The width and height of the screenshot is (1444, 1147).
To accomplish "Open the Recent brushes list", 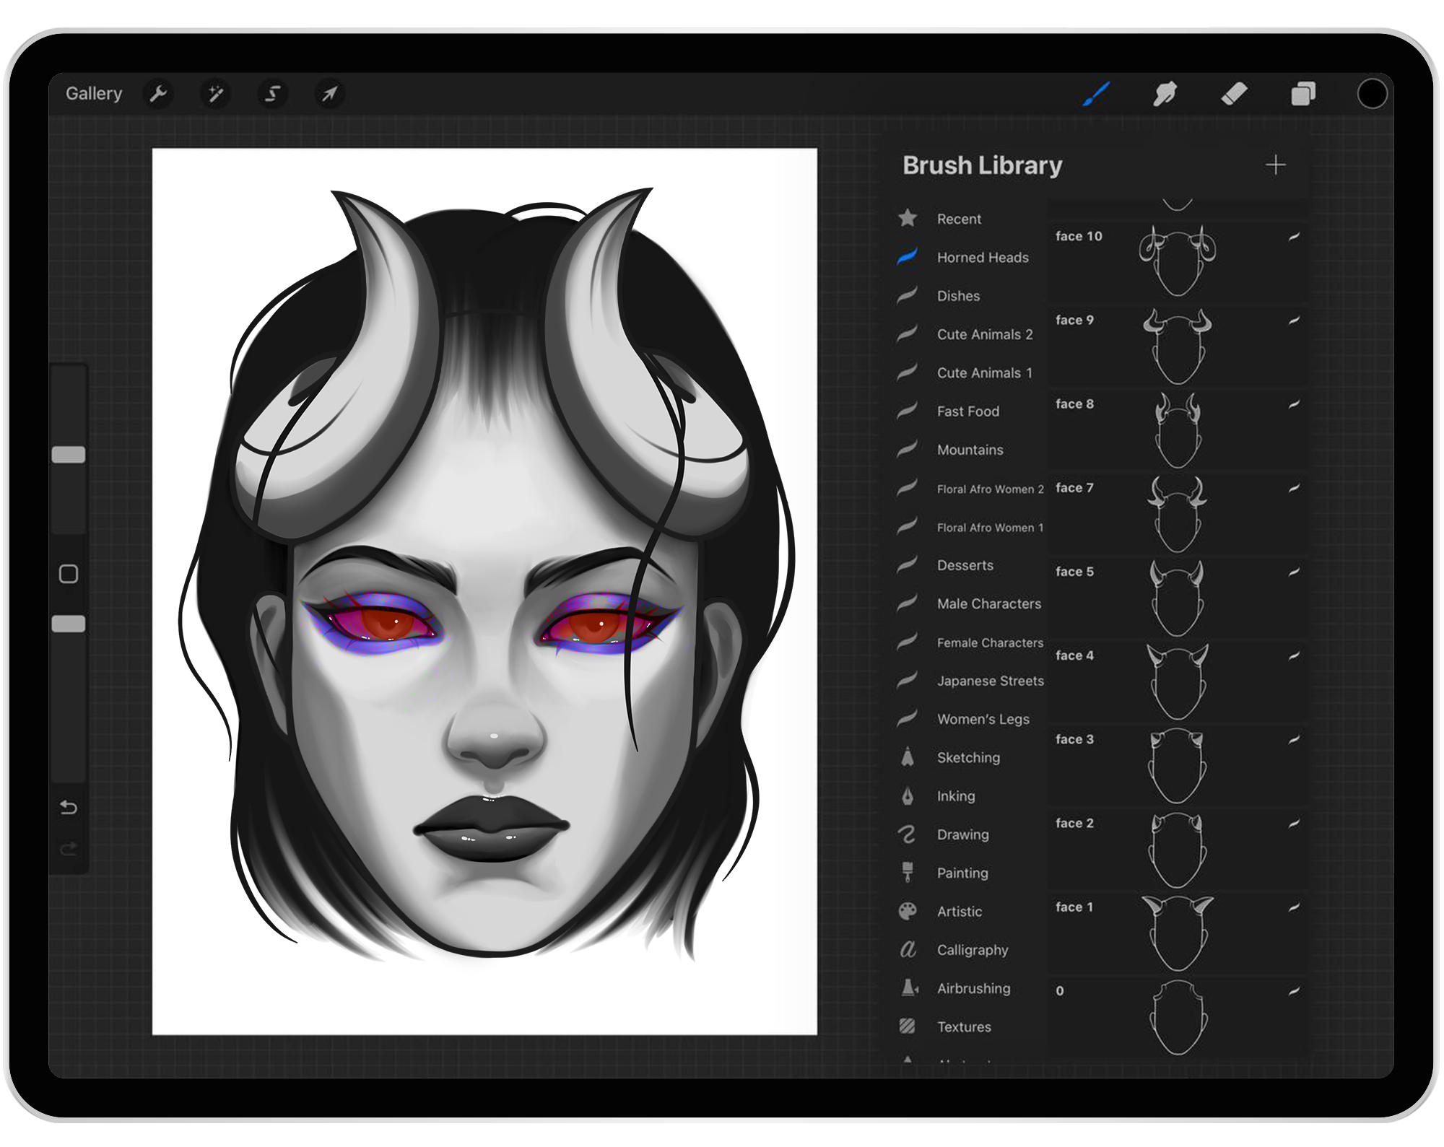I will pyautogui.click(x=958, y=219).
